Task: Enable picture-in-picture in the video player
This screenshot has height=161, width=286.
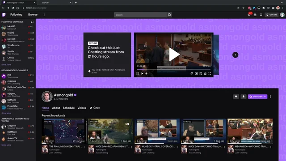Action: click(x=196, y=73)
